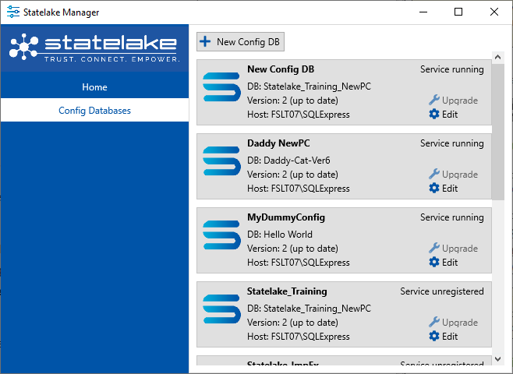Minimize the Statelake Manager window
This screenshot has height=374, width=513.
[x=423, y=12]
